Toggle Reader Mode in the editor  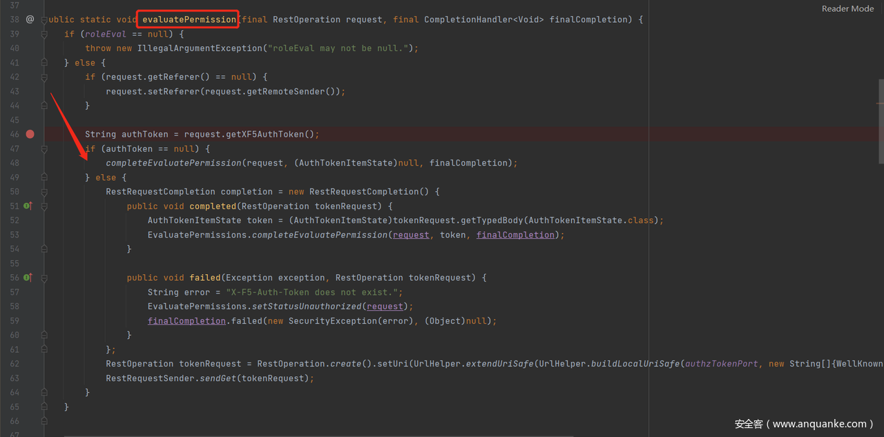click(x=847, y=9)
